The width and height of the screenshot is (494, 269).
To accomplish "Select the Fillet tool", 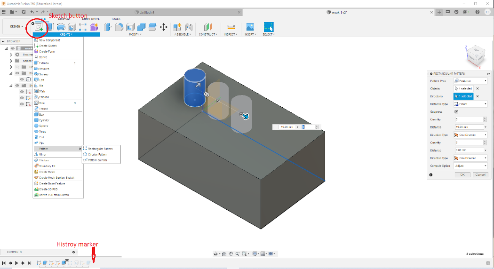I will coord(119,27).
